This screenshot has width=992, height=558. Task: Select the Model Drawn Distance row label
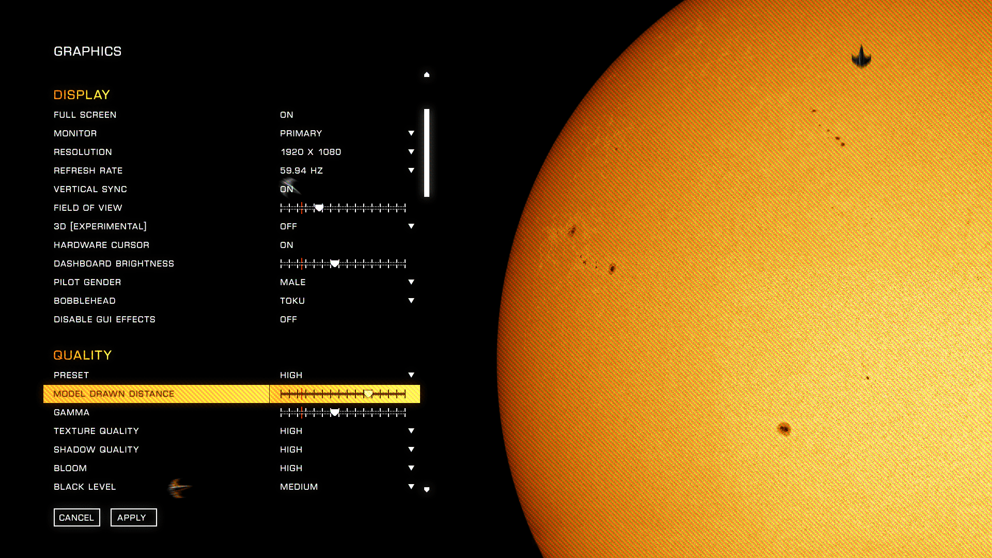(x=114, y=394)
